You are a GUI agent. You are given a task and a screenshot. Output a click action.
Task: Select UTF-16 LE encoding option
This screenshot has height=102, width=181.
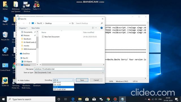(x=63, y=82)
